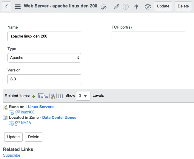Select the Located in Zone label
This screenshot has height=159, width=194.
(24, 118)
